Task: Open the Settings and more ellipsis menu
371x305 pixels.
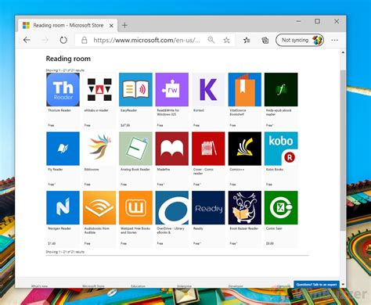Action: point(334,40)
